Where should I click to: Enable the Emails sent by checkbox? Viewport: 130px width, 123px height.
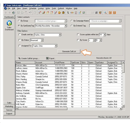pyautogui.click(x=20, y=35)
